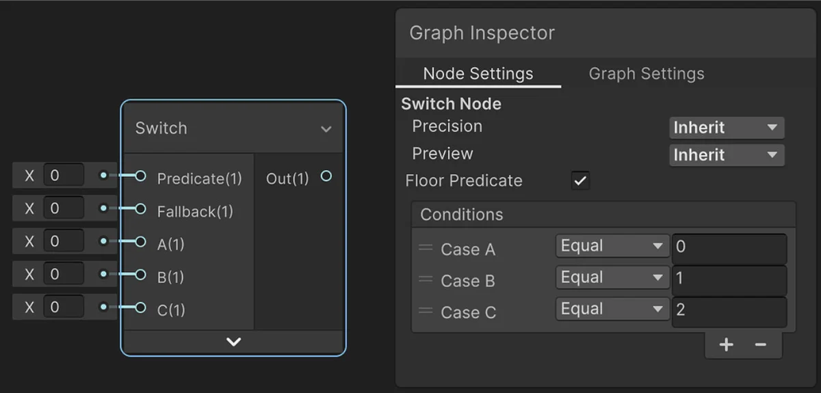This screenshot has width=821, height=393.
Task: Click the Switch Node heading label
Action: [x=452, y=104]
